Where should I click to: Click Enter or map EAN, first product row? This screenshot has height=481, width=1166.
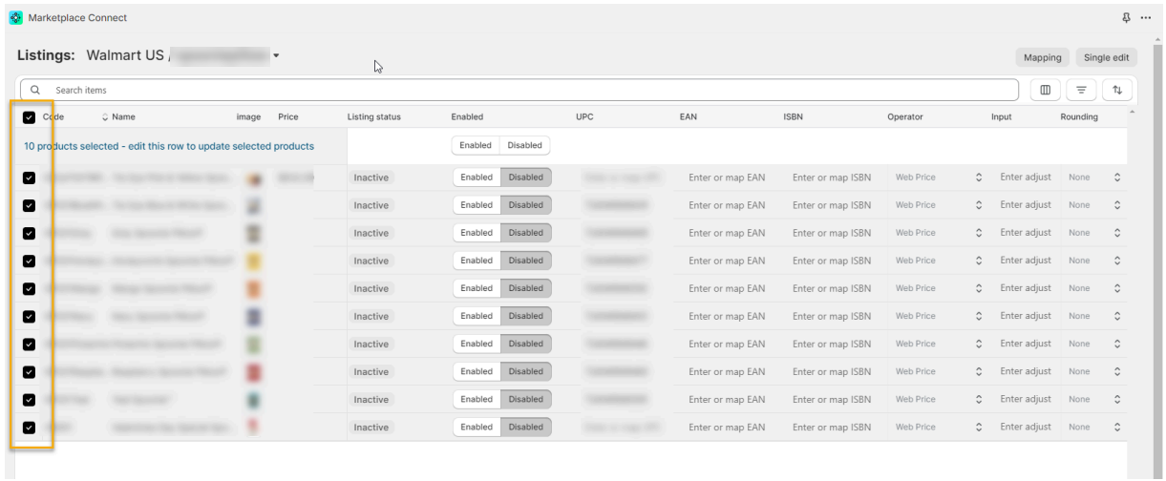[x=727, y=178]
